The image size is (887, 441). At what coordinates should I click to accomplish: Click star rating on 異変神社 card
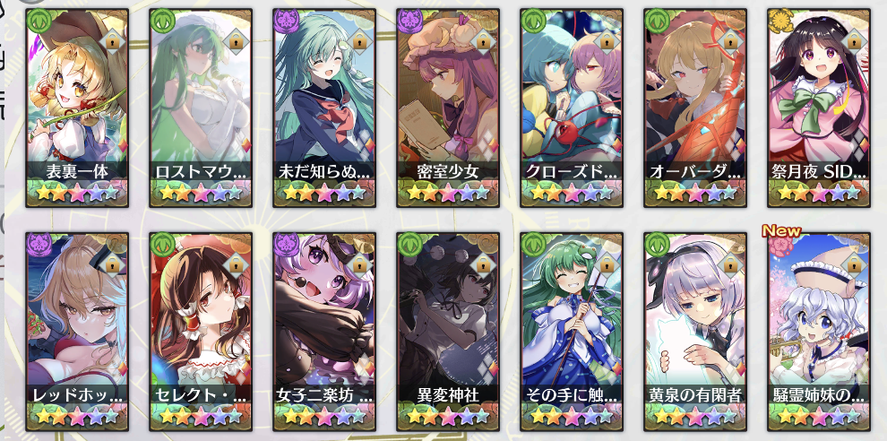[448, 417]
